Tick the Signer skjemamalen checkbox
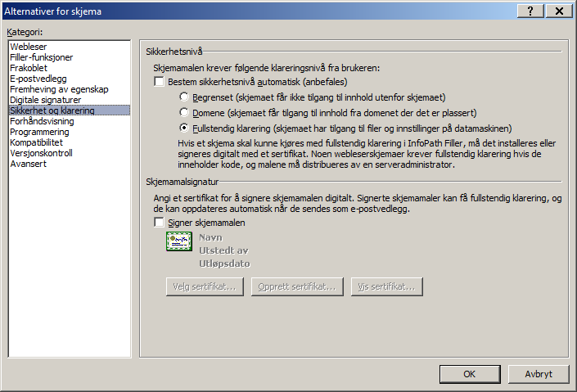Viewport: 577px width, 392px height. point(159,223)
